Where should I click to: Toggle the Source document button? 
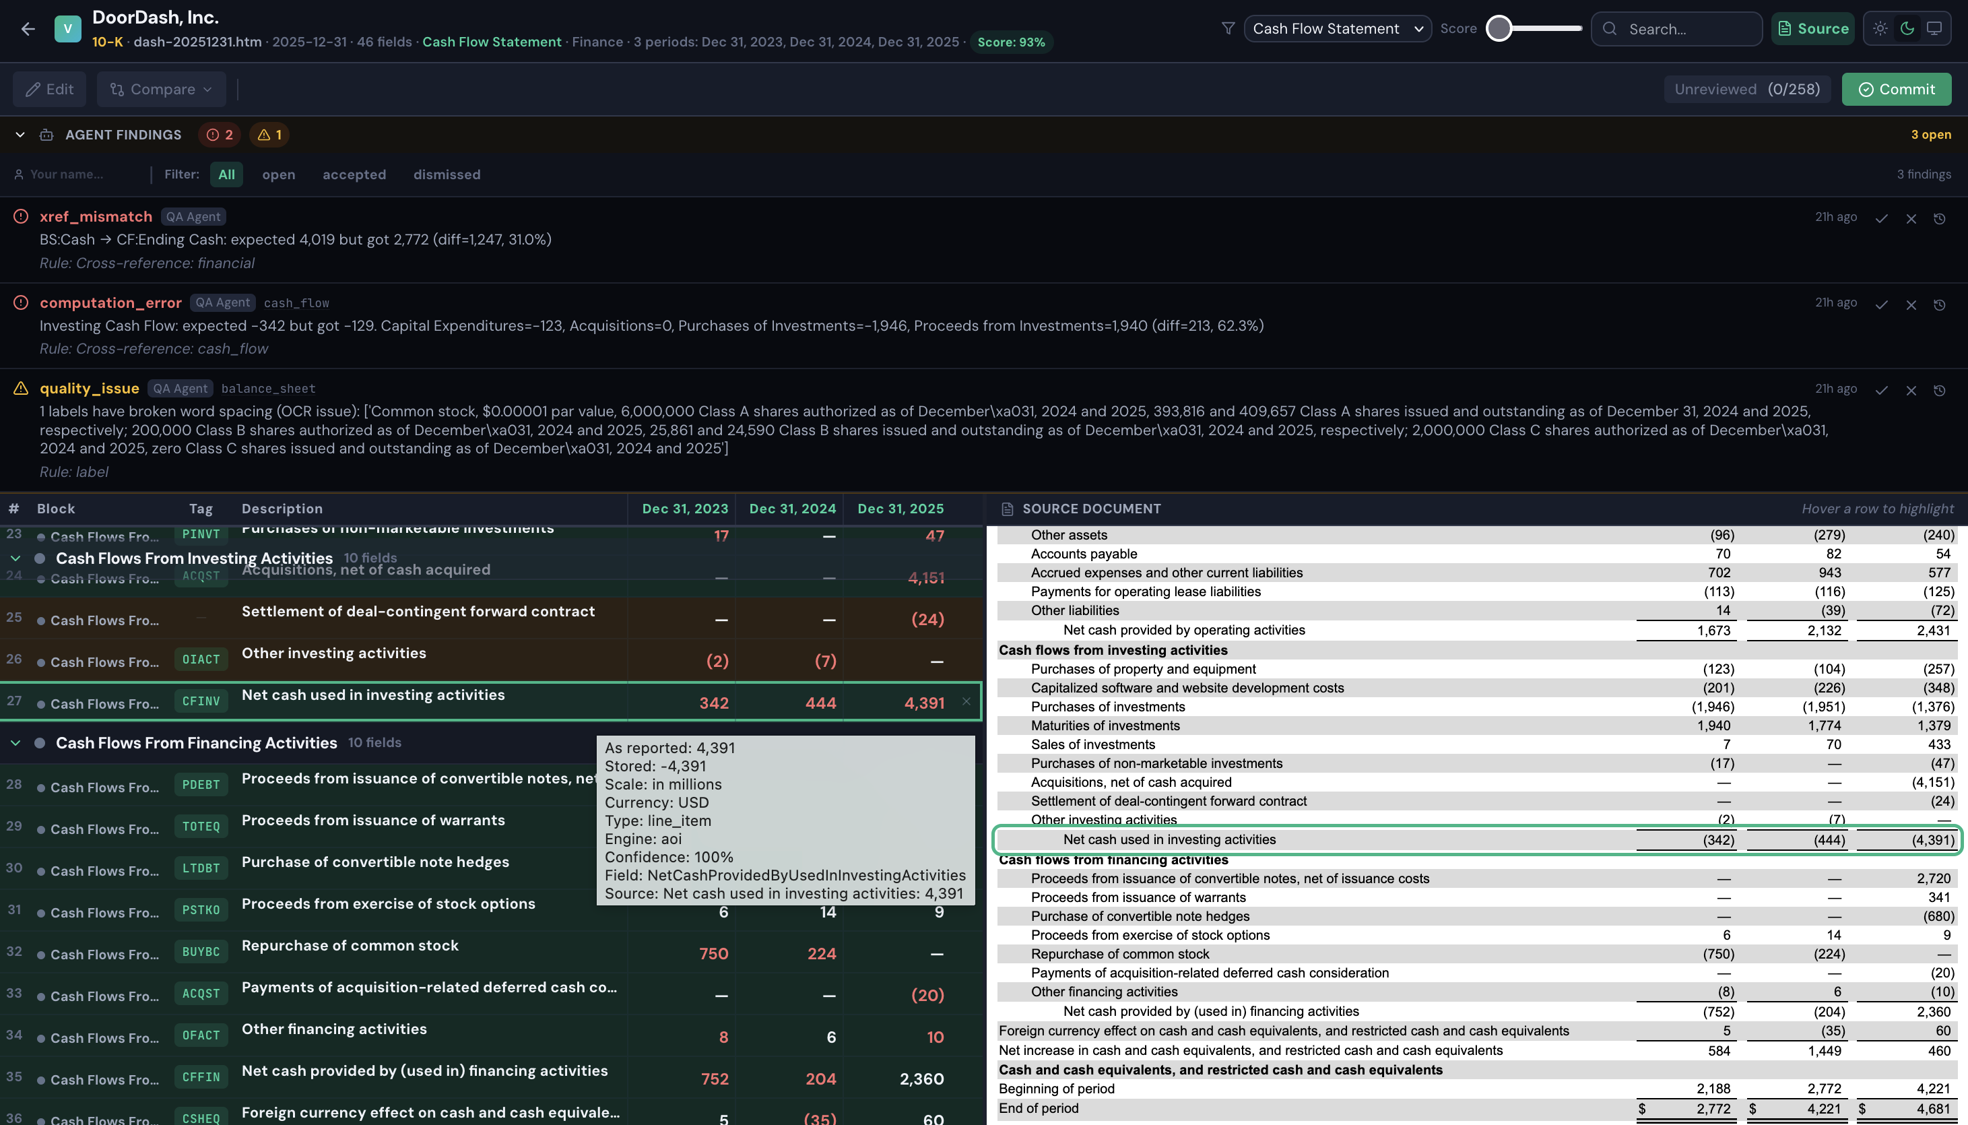click(x=1812, y=28)
